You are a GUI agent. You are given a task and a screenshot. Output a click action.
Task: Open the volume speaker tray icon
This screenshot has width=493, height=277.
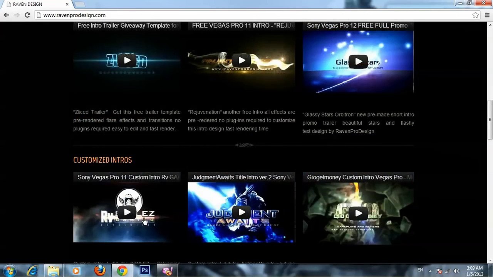[x=456, y=271]
